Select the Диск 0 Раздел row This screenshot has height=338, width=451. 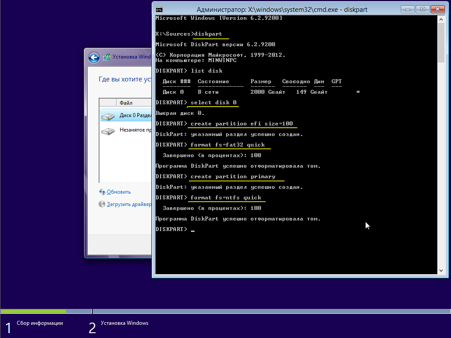click(126, 115)
